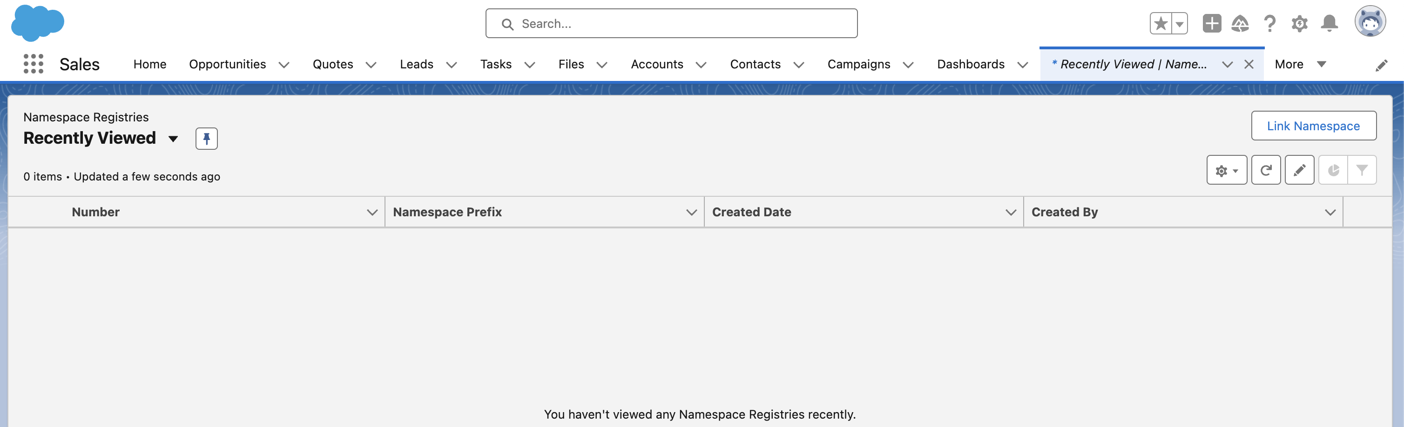Click the Salesforce cloud logo
The image size is (1404, 427).
click(38, 23)
